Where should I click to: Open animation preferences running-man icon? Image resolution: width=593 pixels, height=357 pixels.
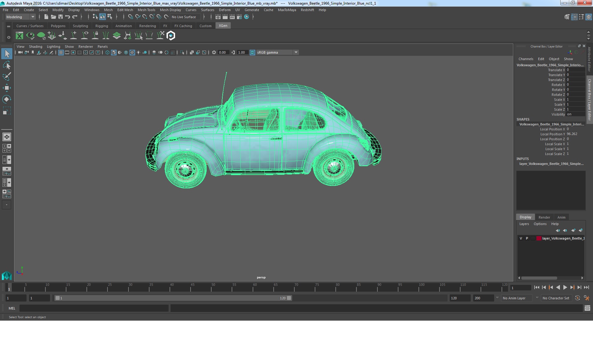587,298
